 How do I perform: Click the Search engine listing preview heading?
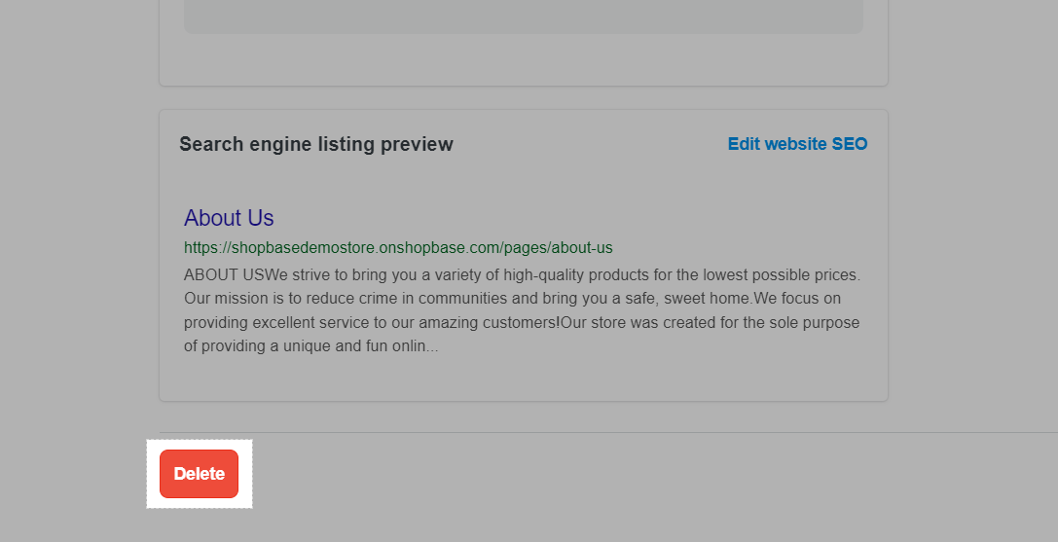point(315,144)
